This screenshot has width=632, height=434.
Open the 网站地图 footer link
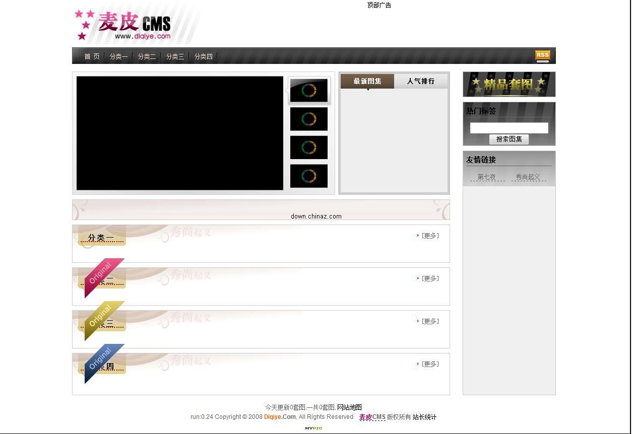349,407
